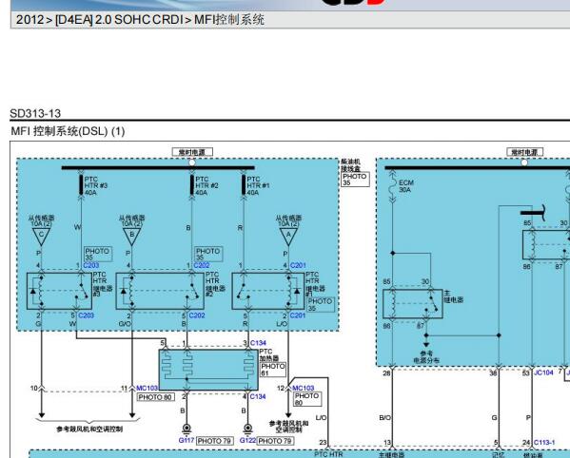Click PHOTO 80 box under MC103 pin 12
The width and height of the screenshot is (570, 458).
coord(307,399)
